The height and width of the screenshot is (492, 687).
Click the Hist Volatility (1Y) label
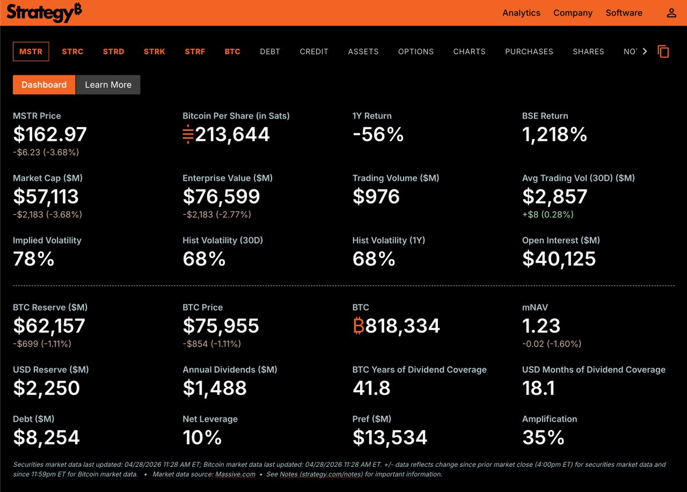click(390, 240)
